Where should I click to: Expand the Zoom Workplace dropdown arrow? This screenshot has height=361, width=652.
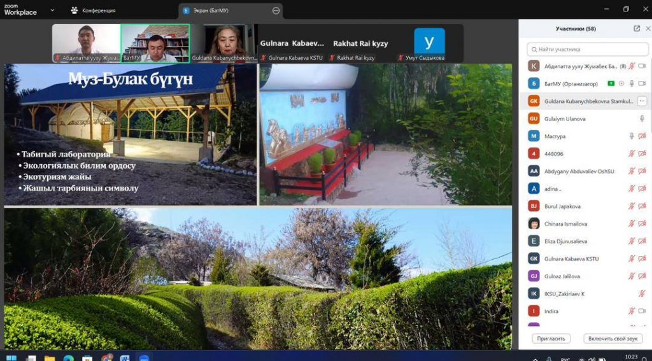[x=52, y=10]
